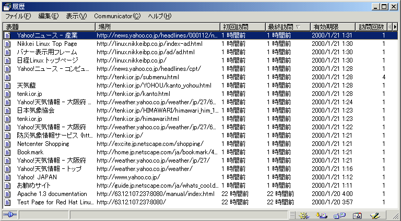Launch Composer from the component bar
This screenshot has height=221, width=401.
coord(375,215)
